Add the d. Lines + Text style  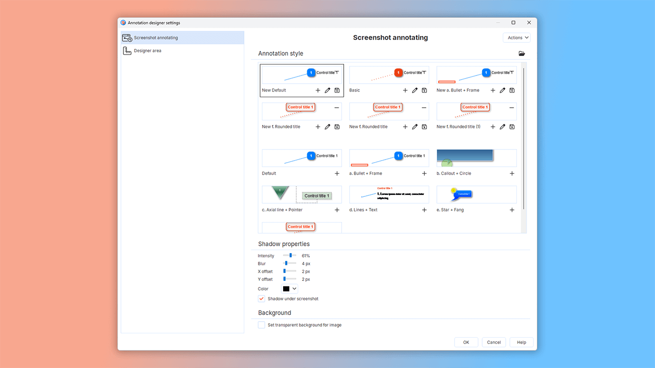(x=424, y=210)
